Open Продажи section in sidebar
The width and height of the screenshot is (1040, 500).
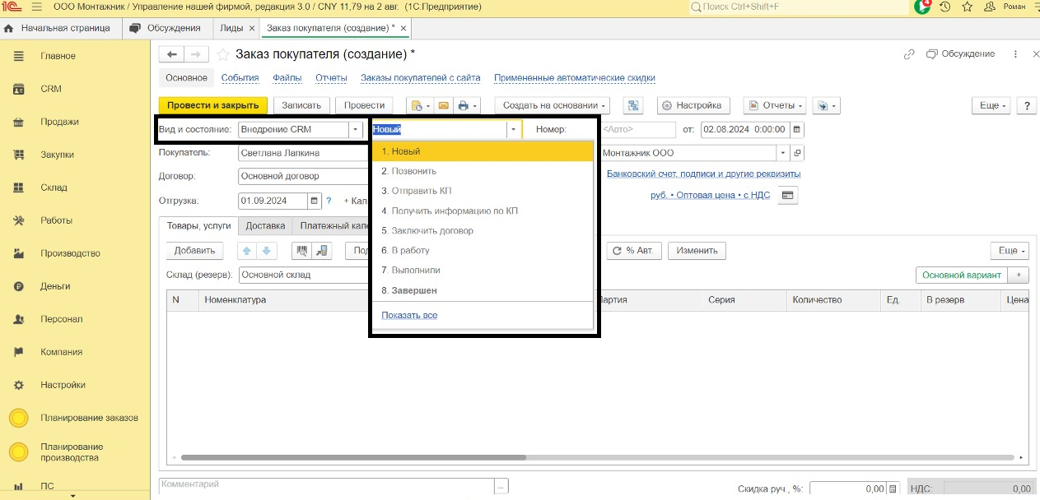(x=59, y=122)
